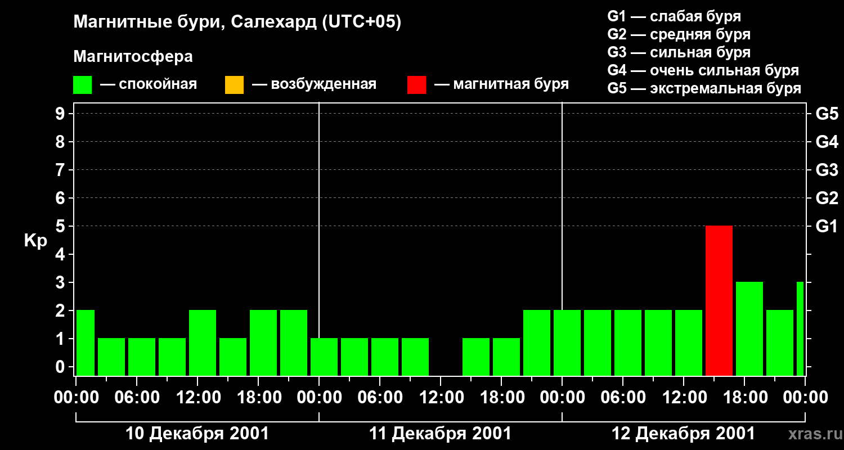The image size is (844, 450).
Task: Click the '06:00' time label for 10 Декабря
Action: point(137,398)
